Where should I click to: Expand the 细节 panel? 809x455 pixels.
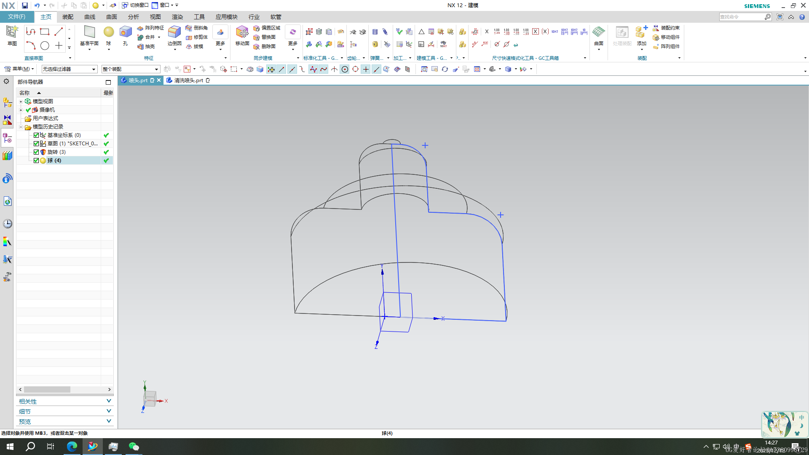pyautogui.click(x=65, y=411)
